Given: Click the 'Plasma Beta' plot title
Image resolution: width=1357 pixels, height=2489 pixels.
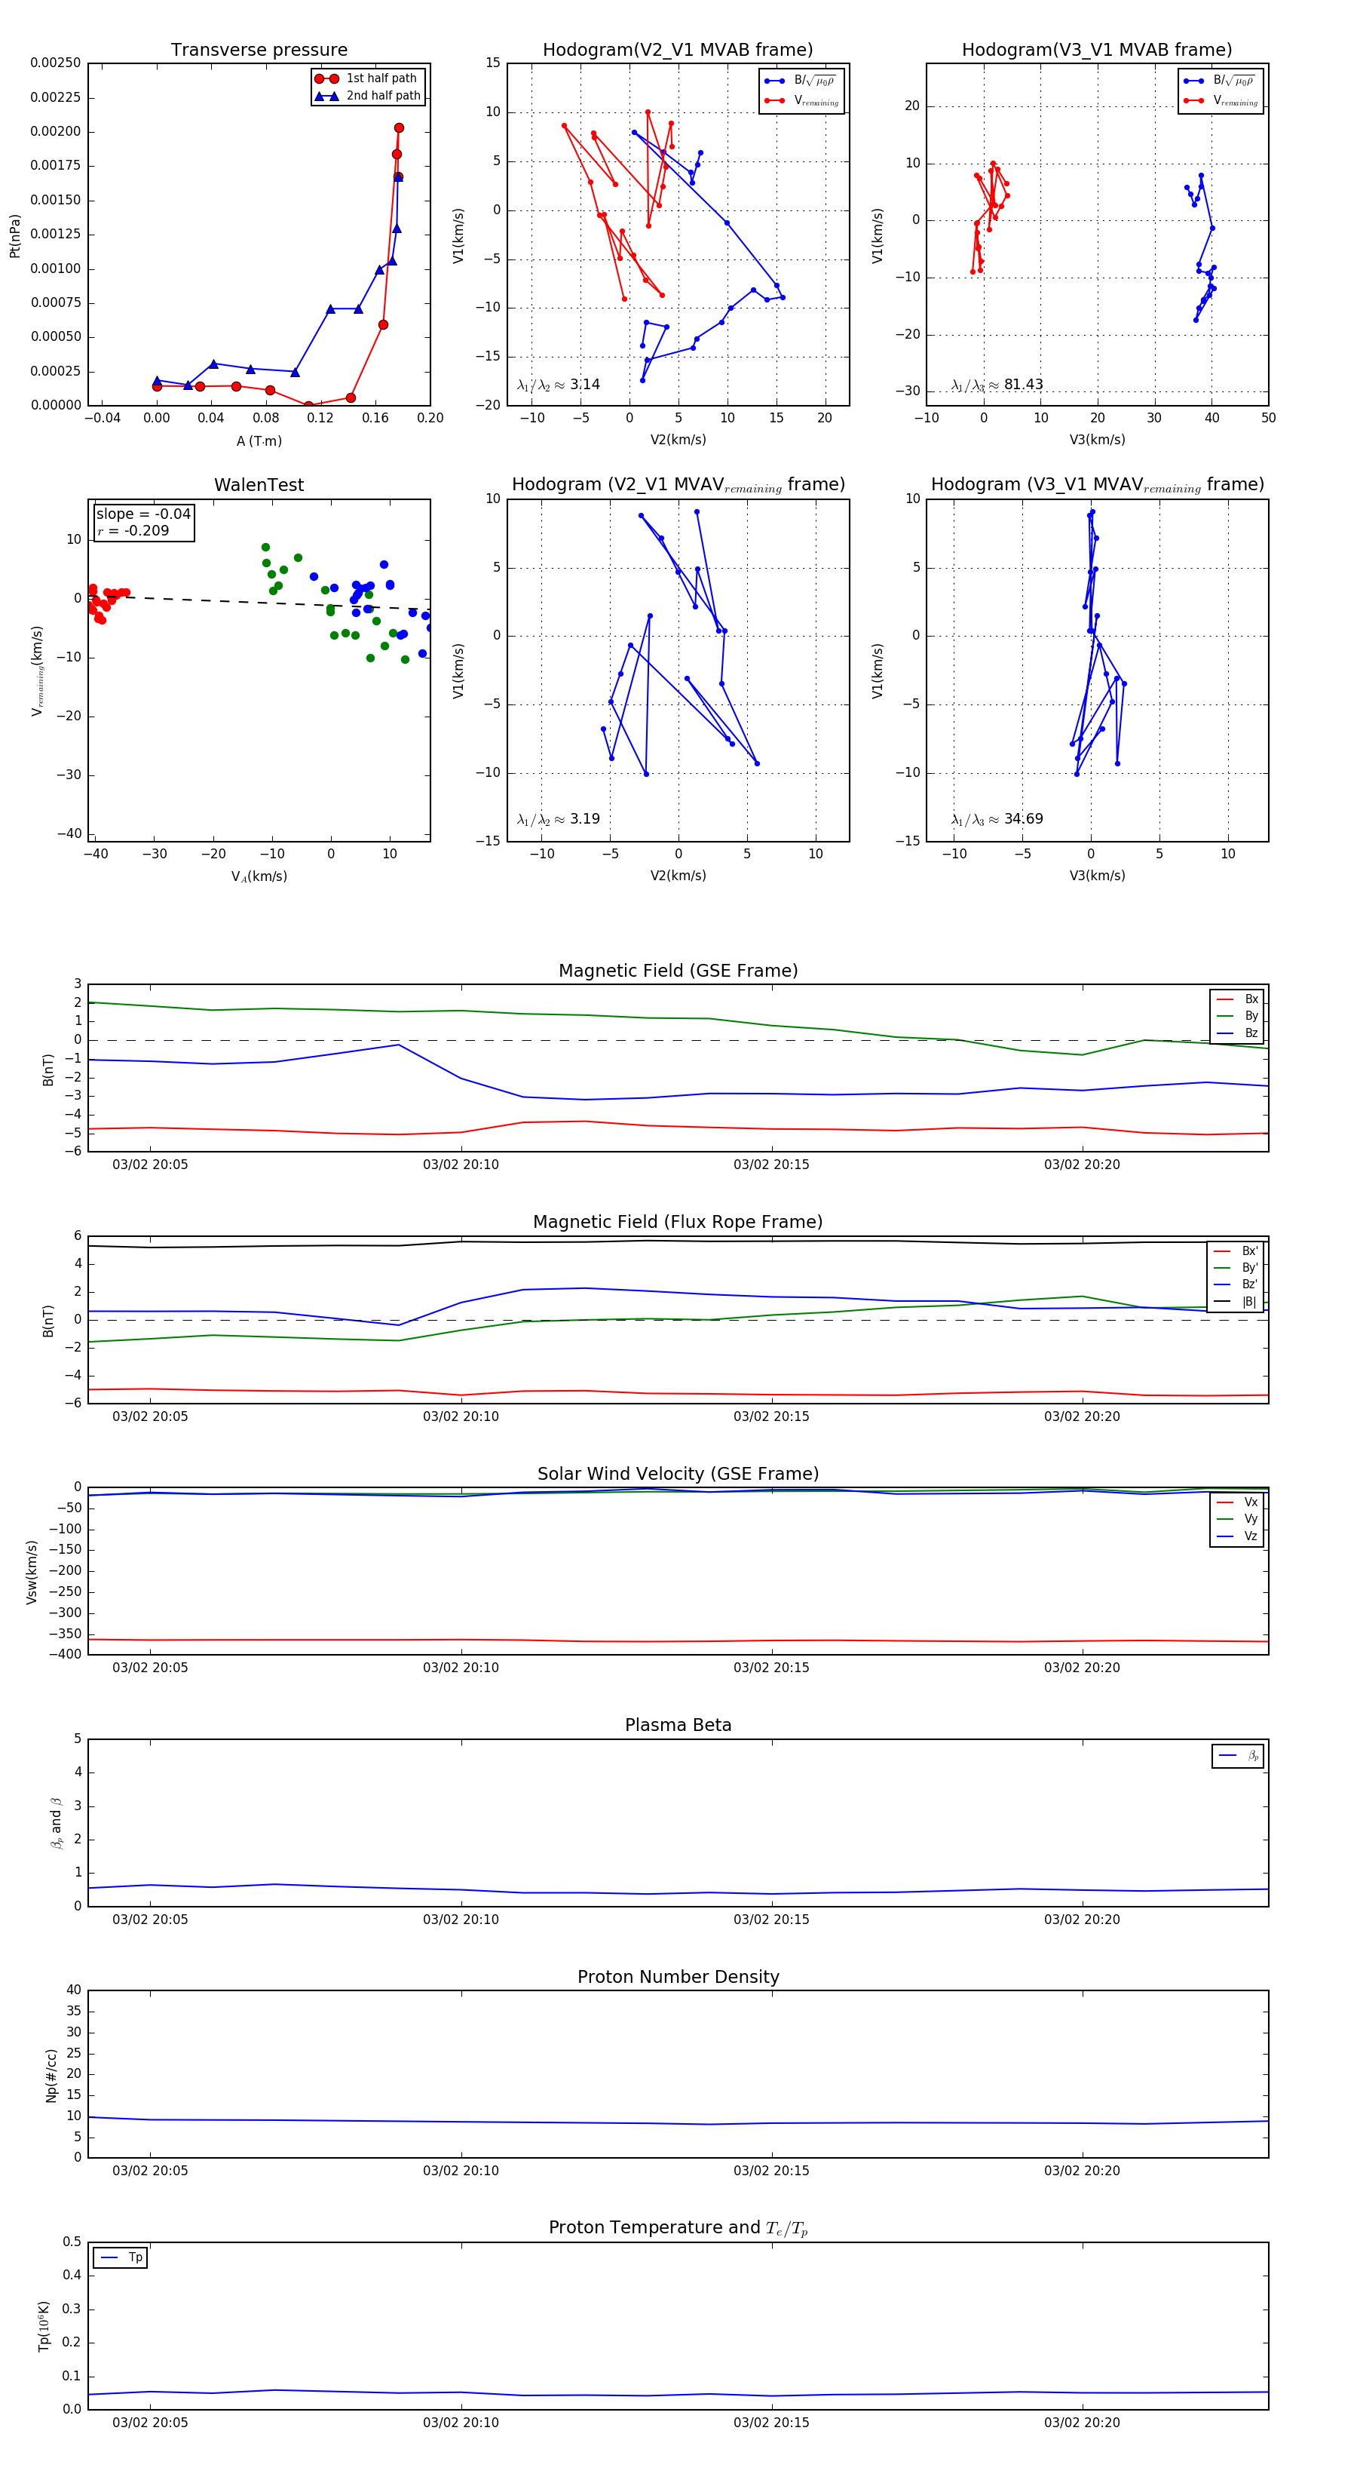Looking at the screenshot, I should (x=678, y=1725).
